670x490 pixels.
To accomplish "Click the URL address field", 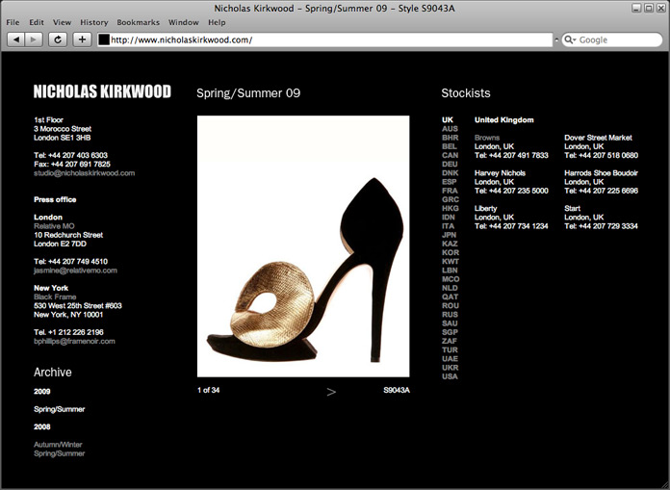I will (x=324, y=39).
